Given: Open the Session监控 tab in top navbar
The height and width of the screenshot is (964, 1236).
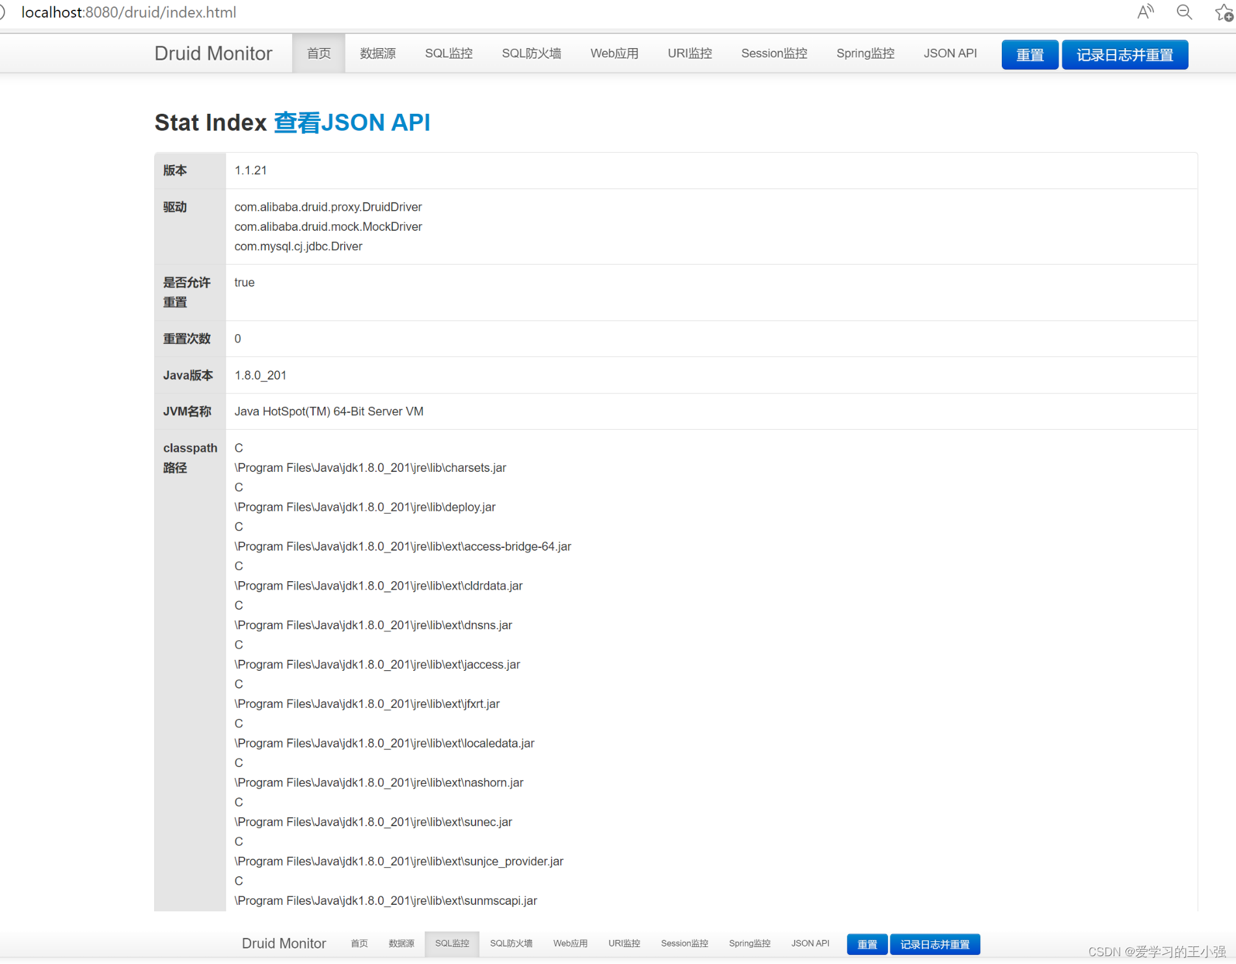Looking at the screenshot, I should click(774, 53).
